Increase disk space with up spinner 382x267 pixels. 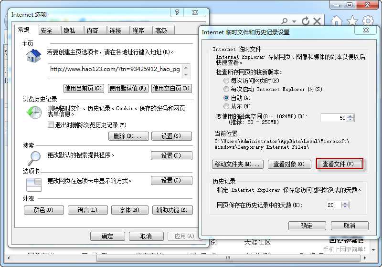click(x=350, y=116)
